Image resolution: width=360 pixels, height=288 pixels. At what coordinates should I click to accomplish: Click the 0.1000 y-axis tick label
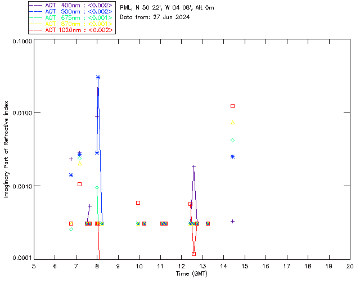pyautogui.click(x=22, y=41)
